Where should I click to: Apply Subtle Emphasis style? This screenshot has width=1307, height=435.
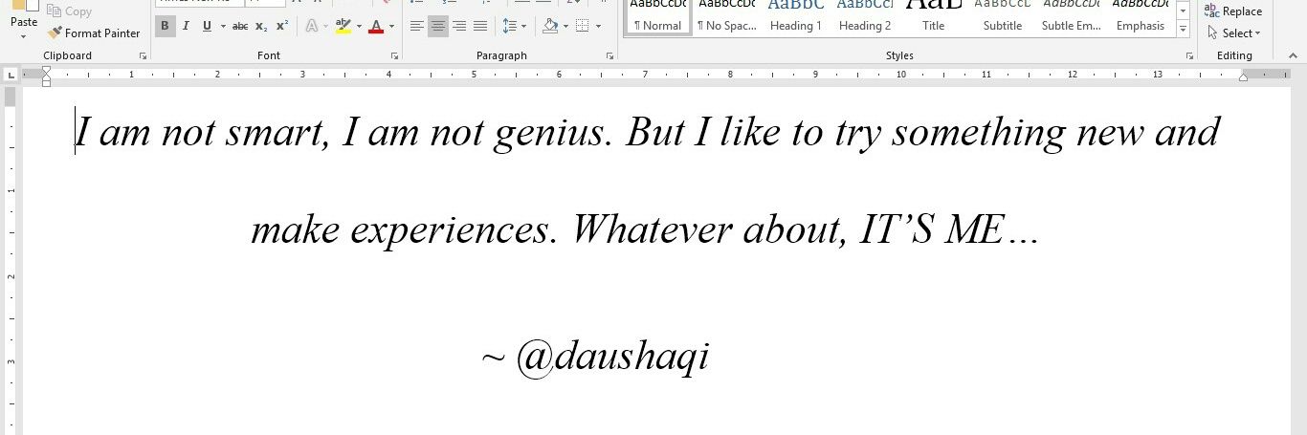point(1072,16)
